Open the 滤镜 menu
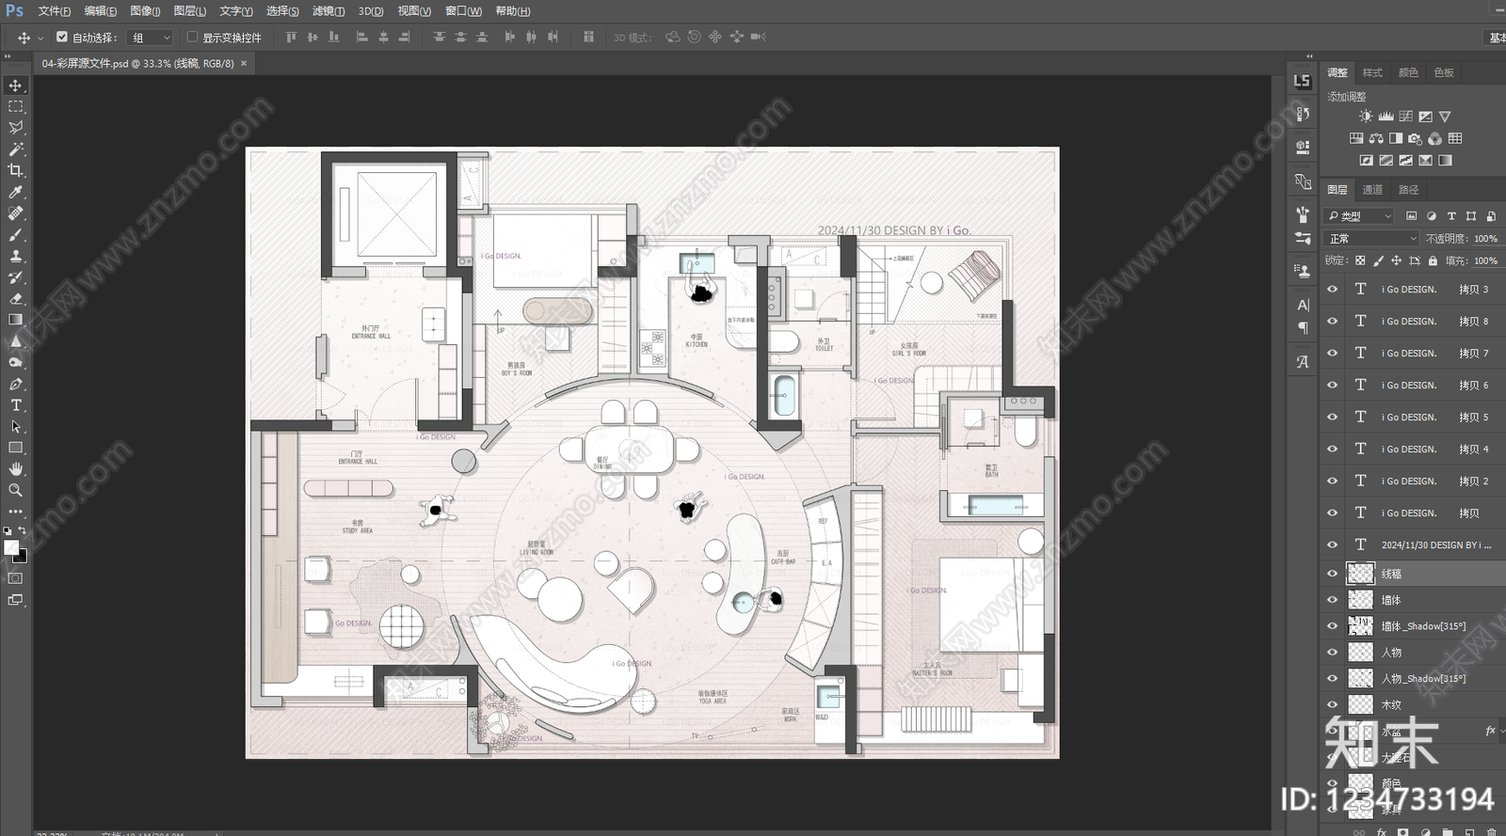The height and width of the screenshot is (836, 1506). coord(328,11)
